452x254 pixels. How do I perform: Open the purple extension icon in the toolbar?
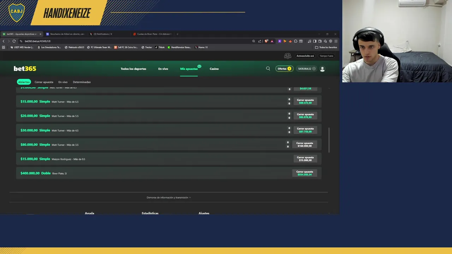tap(280, 41)
